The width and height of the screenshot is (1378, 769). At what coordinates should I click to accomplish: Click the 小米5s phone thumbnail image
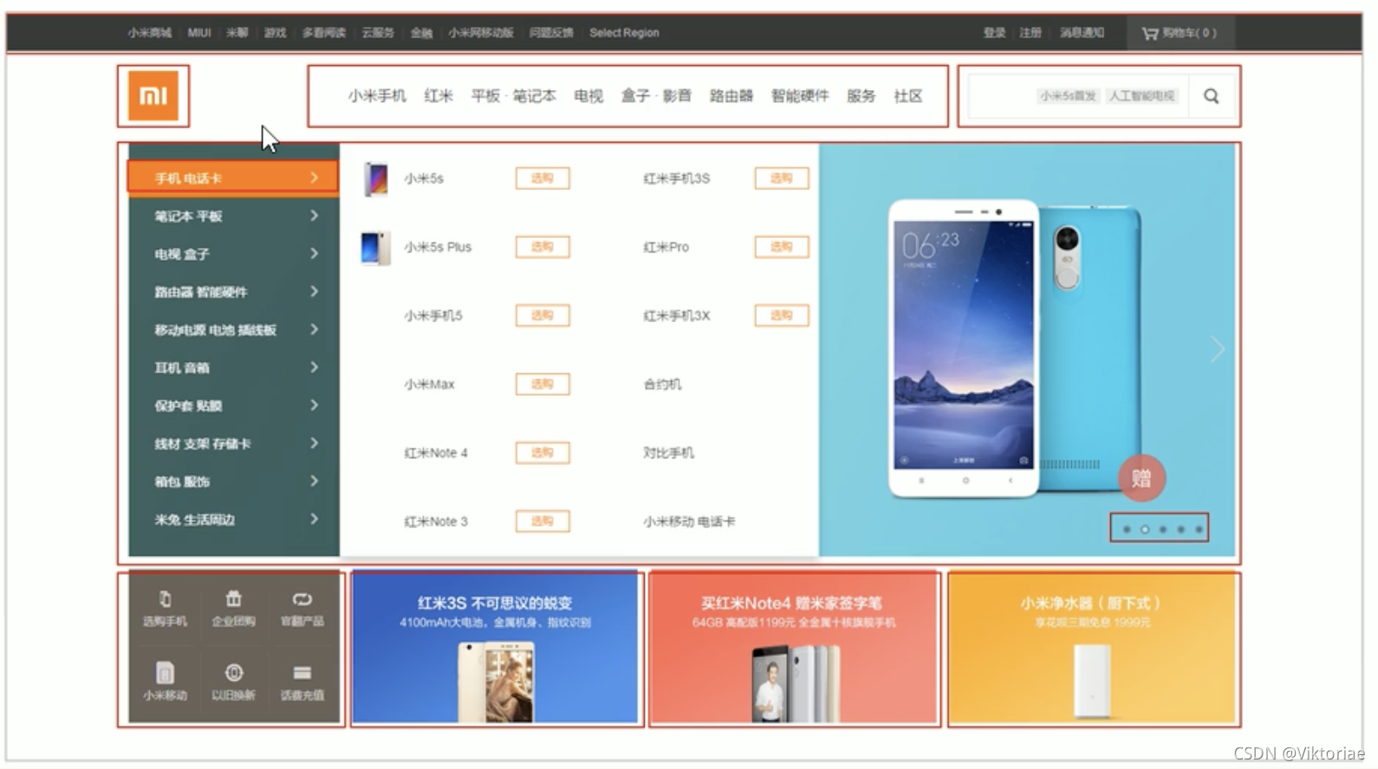[376, 178]
